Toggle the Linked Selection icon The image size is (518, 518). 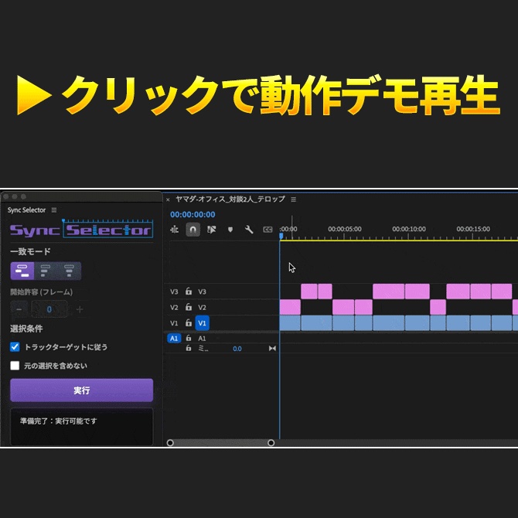click(211, 230)
